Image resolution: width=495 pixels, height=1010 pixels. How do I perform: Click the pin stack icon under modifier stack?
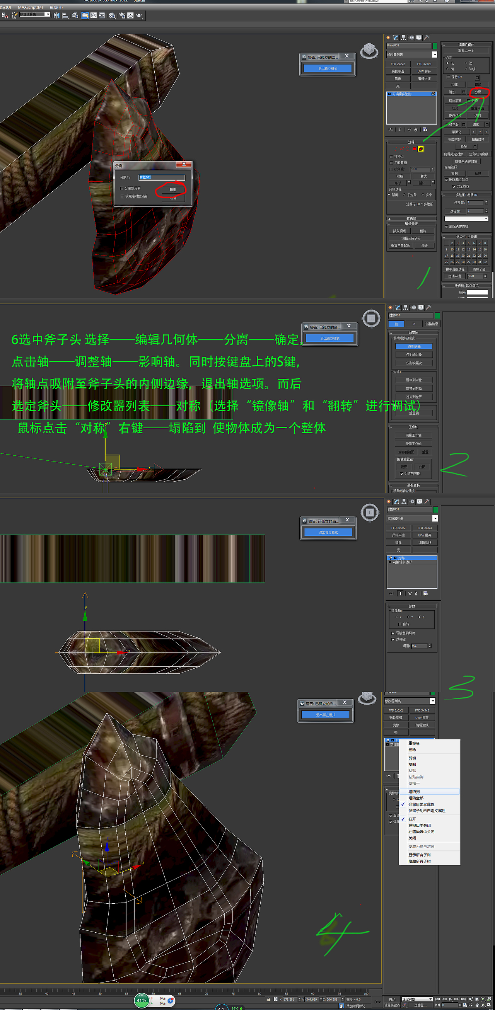click(391, 129)
